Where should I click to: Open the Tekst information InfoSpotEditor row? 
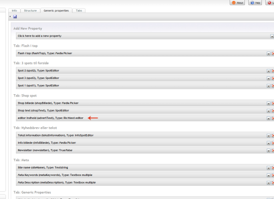[x=145, y=135]
